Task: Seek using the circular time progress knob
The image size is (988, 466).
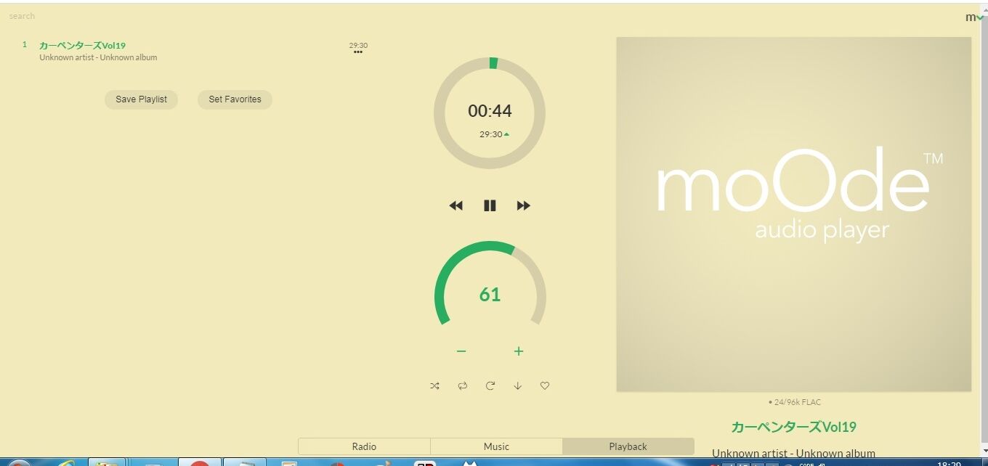Action: click(x=490, y=113)
